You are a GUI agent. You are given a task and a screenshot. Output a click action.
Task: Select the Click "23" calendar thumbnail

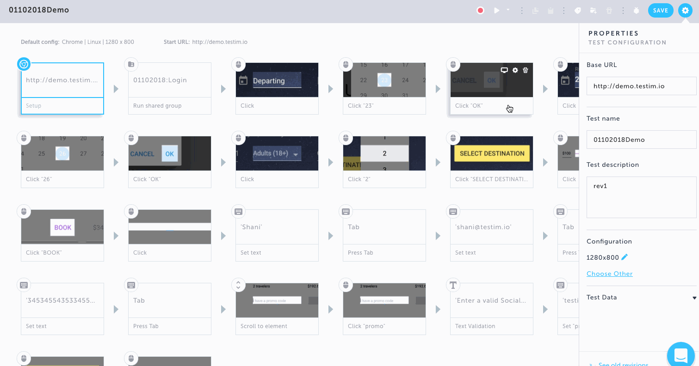point(384,80)
